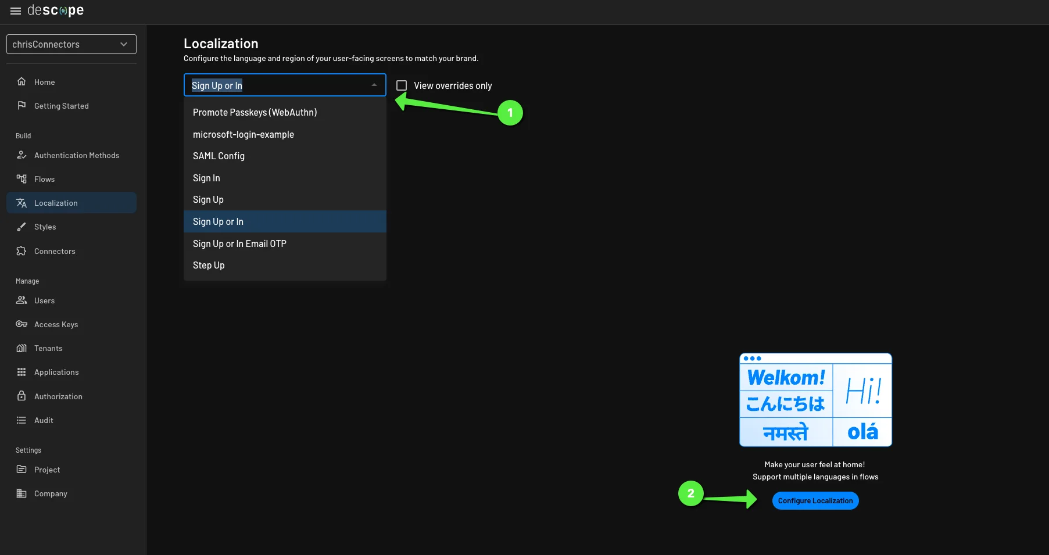The image size is (1049, 555).
Task: Open the Localization sidebar item
Action: point(71,203)
